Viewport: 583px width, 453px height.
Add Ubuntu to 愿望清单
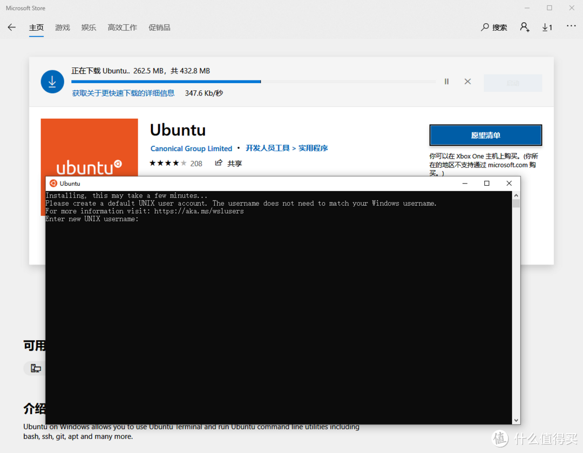(x=486, y=135)
